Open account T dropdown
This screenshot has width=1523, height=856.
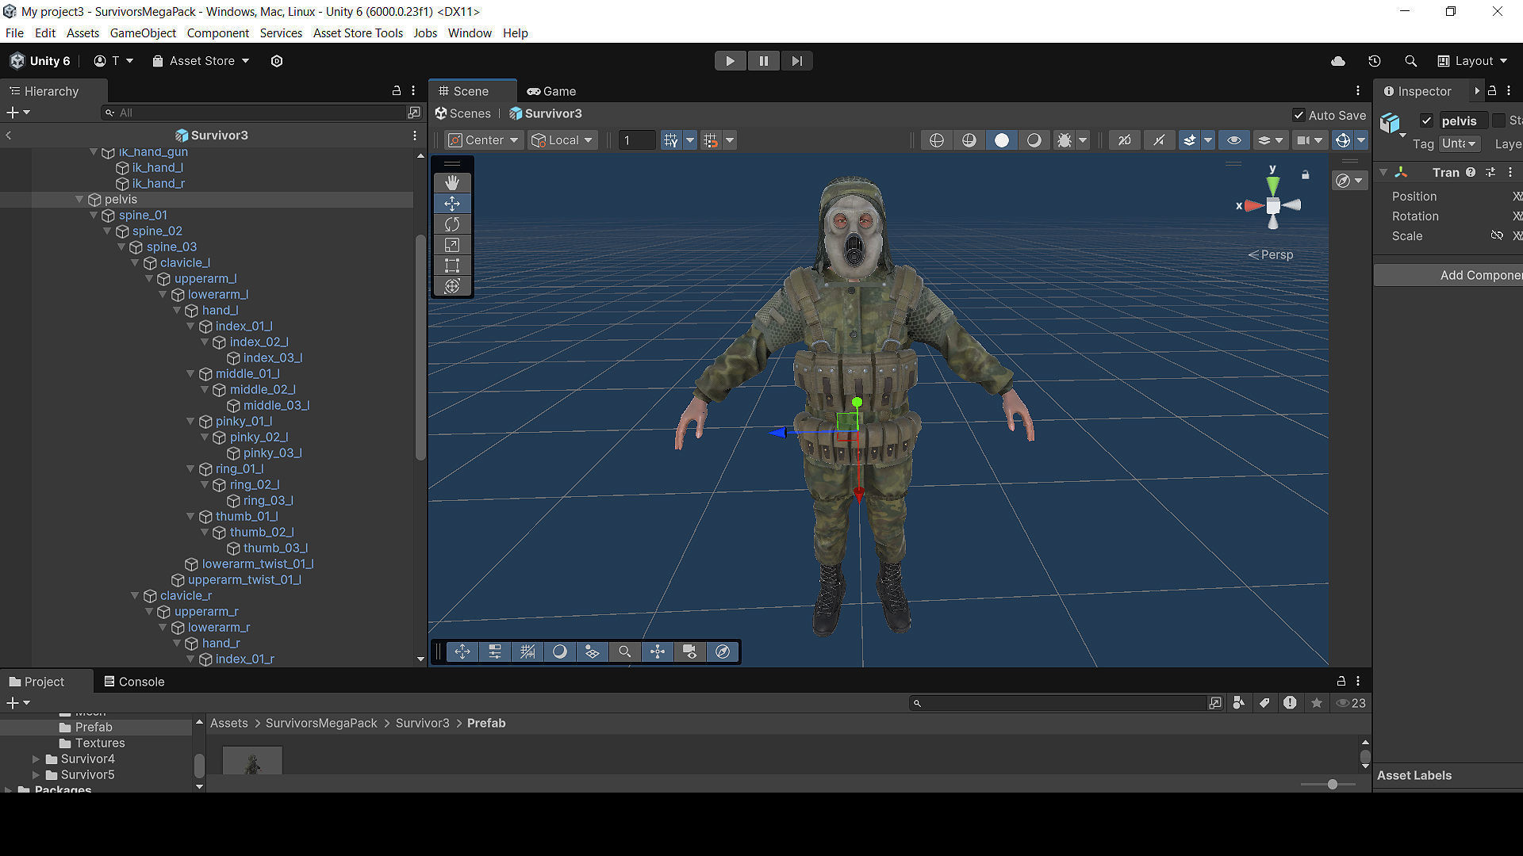click(113, 61)
